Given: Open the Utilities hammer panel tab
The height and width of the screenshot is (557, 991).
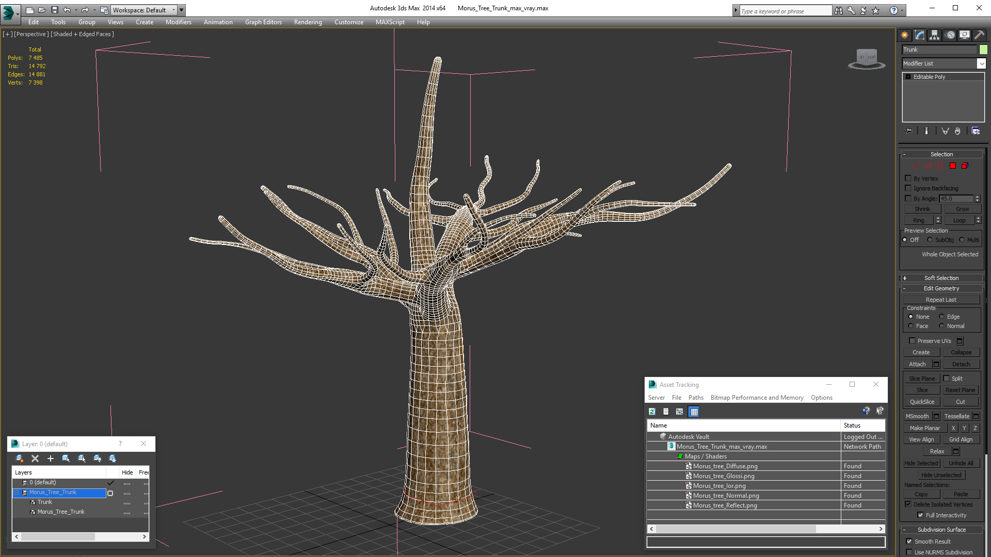Looking at the screenshot, I should (979, 35).
